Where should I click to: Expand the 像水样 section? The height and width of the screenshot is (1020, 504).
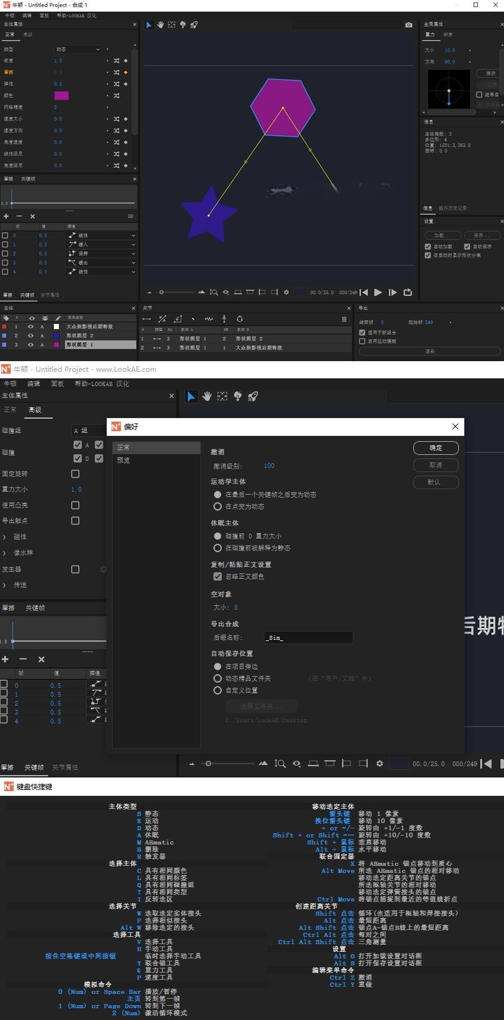(x=5, y=553)
